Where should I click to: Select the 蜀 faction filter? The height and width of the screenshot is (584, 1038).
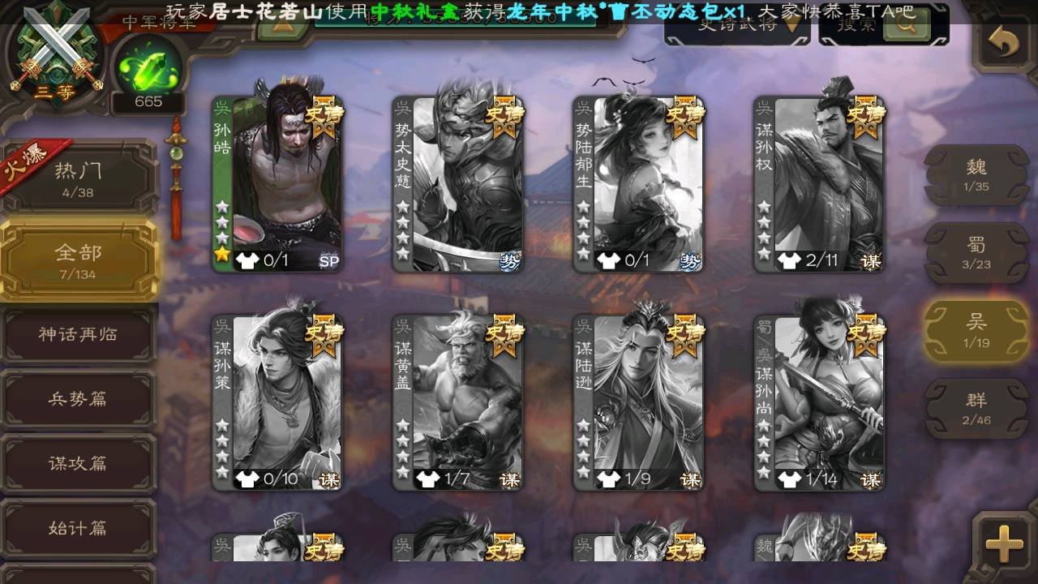pyautogui.click(x=976, y=252)
